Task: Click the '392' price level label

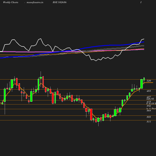Action: pos(149,106)
